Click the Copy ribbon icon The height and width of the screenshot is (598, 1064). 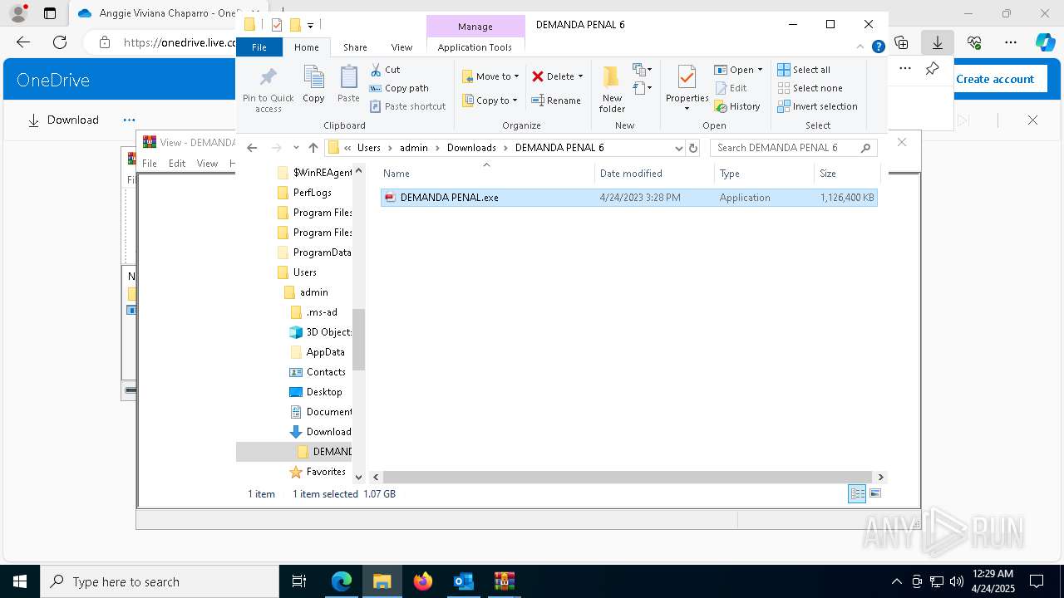pyautogui.click(x=313, y=85)
